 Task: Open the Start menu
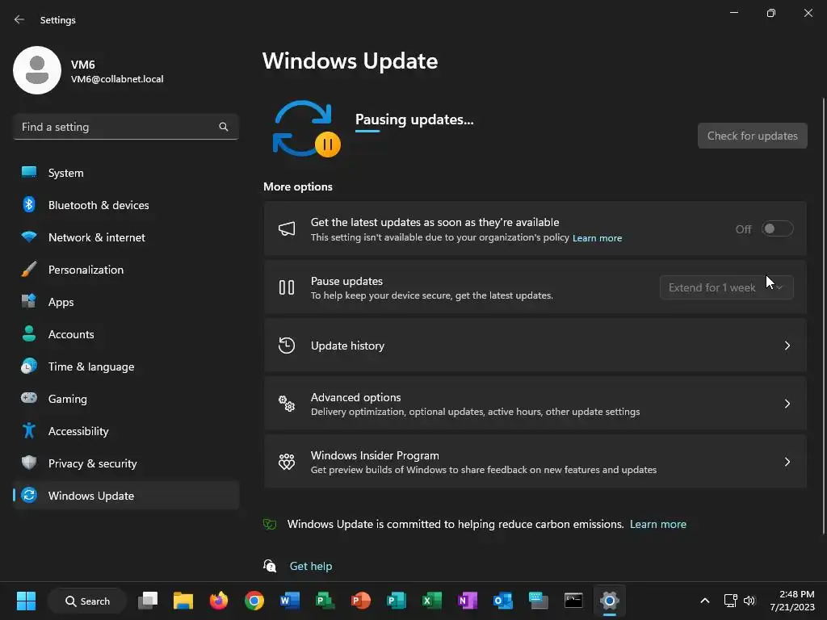pos(26,601)
